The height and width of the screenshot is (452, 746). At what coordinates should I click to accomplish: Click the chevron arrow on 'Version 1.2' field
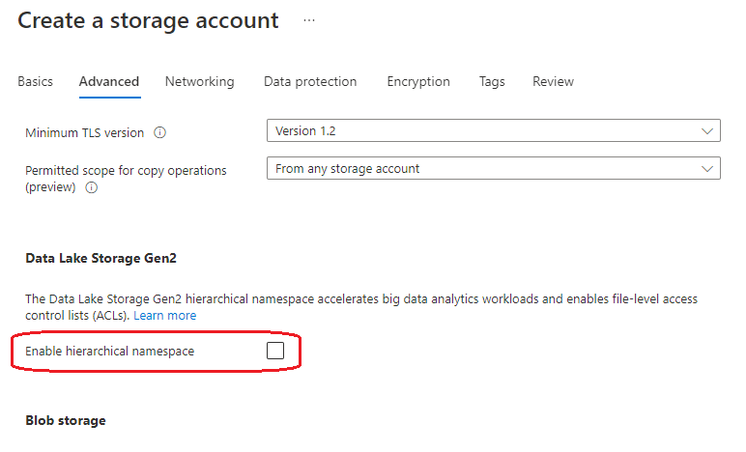(706, 131)
